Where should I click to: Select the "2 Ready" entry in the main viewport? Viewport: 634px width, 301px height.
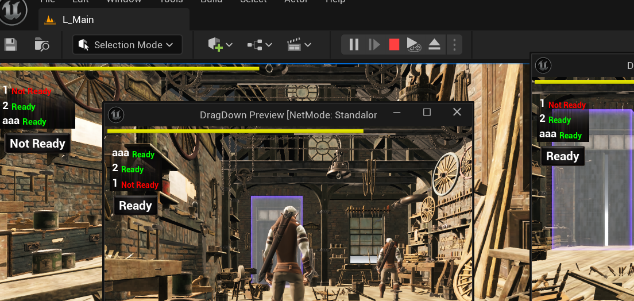[19, 106]
